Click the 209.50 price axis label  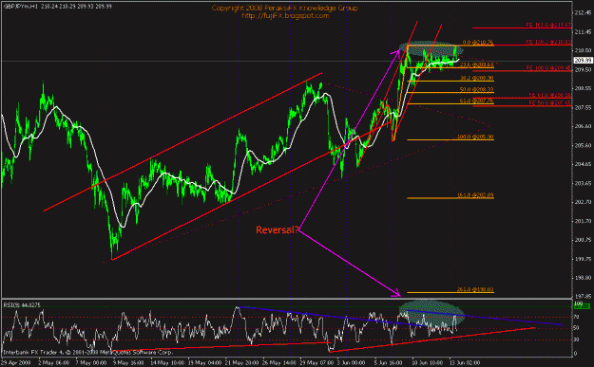click(583, 69)
